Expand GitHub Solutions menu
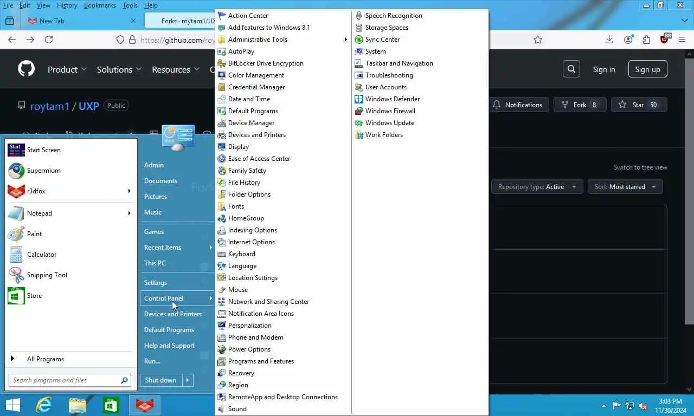Image resolution: width=694 pixels, height=416 pixels. coord(119,69)
